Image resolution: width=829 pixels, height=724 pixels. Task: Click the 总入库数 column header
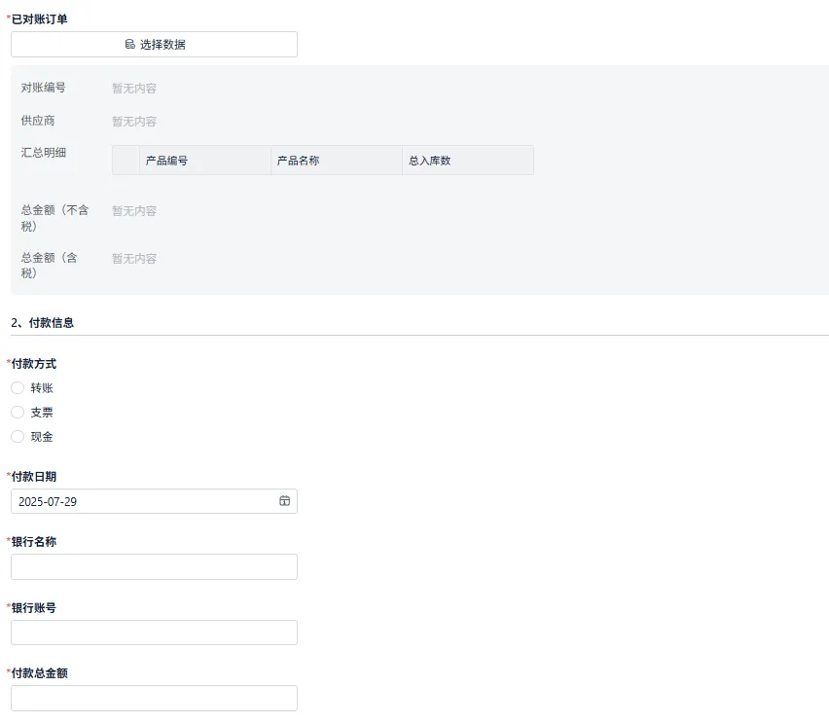pos(468,161)
